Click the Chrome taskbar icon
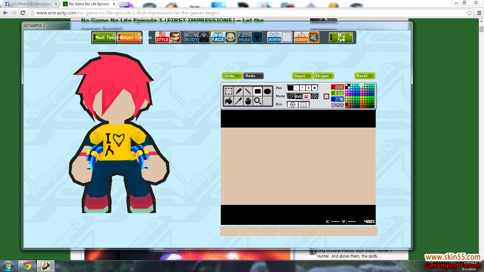Image resolution: width=484 pixels, height=272 pixels. pos(27,266)
